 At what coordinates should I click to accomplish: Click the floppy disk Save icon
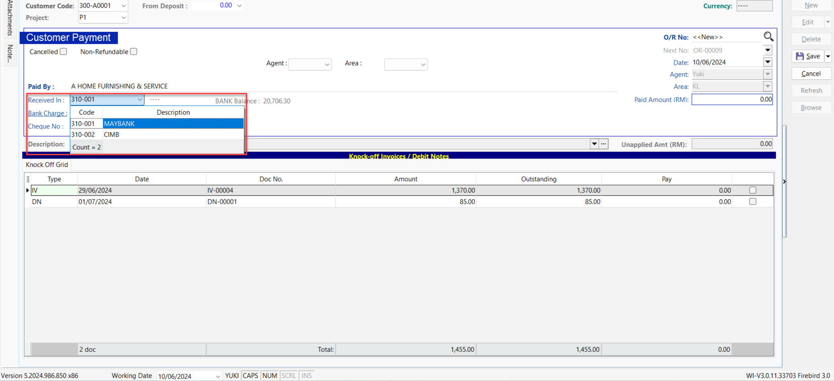click(x=800, y=56)
